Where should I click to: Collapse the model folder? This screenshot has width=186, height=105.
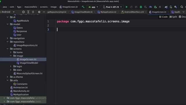click(8, 24)
